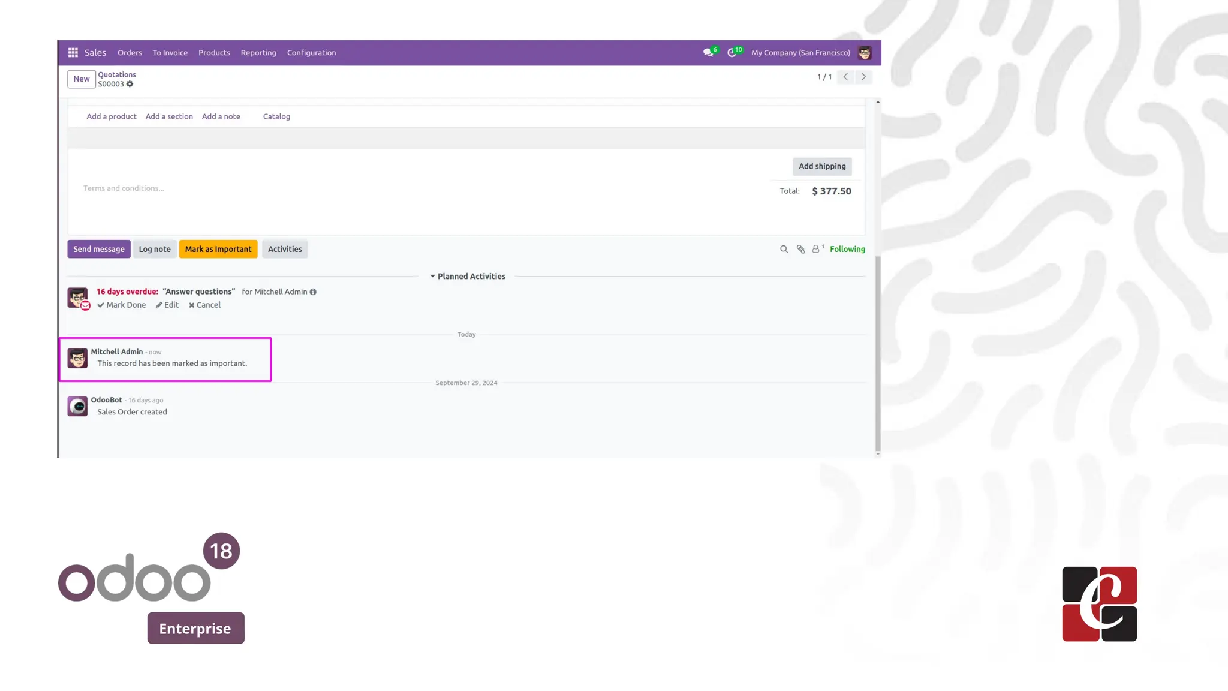The image size is (1228, 691).
Task: Go to previous record arrow
Action: coord(845,77)
